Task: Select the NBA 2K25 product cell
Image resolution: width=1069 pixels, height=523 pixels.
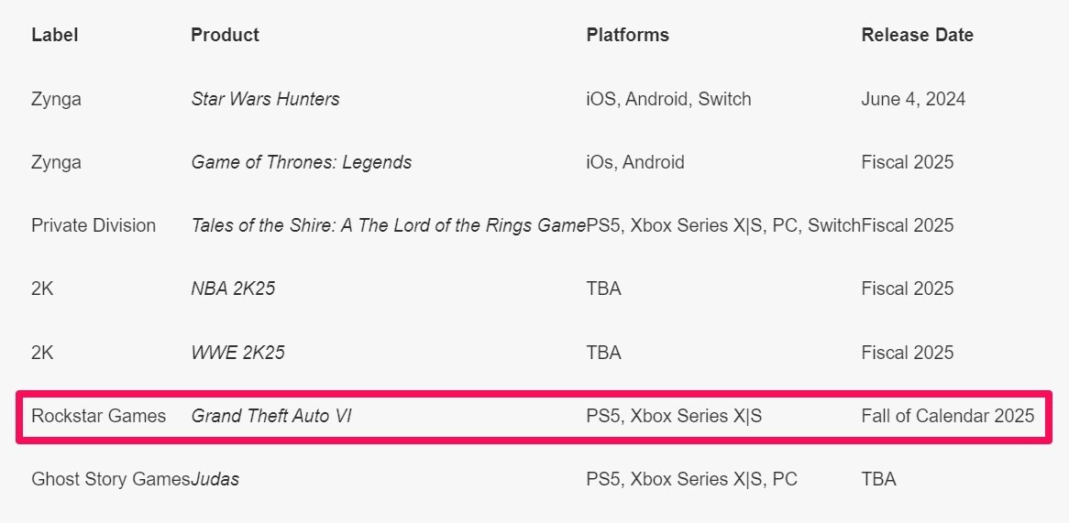Action: (233, 289)
